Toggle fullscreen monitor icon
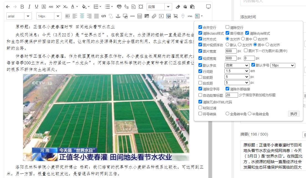This screenshot has height=178, width=306. 208,7
